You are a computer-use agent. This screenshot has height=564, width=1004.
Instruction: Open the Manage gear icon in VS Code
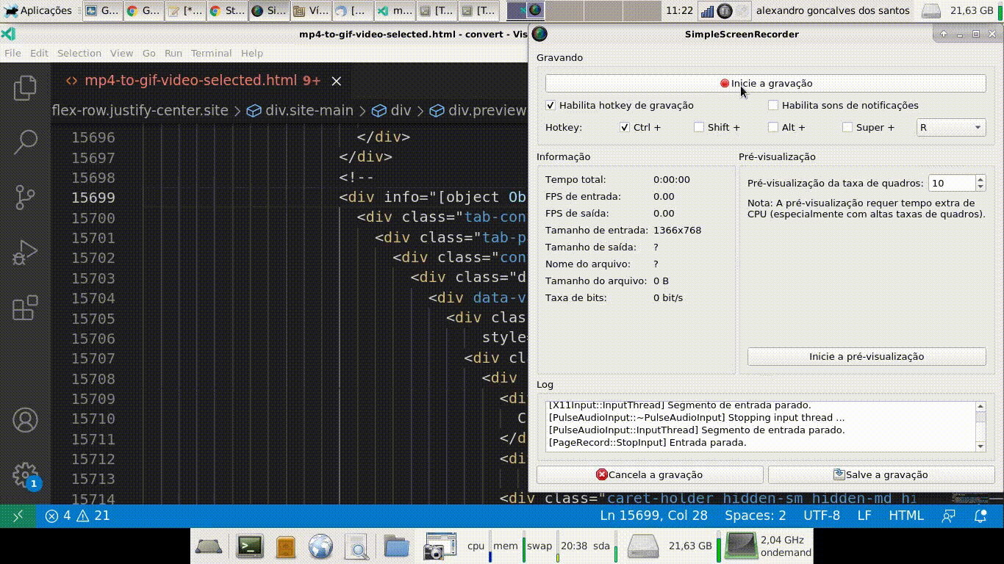click(x=25, y=474)
